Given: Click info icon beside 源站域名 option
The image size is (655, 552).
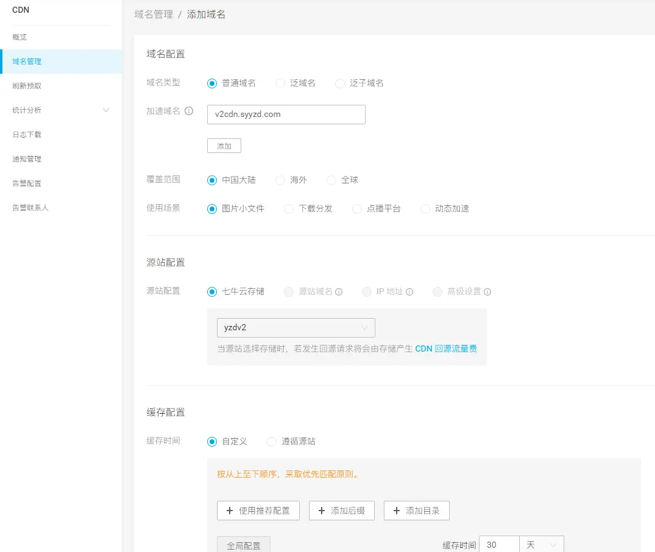Looking at the screenshot, I should tap(339, 292).
